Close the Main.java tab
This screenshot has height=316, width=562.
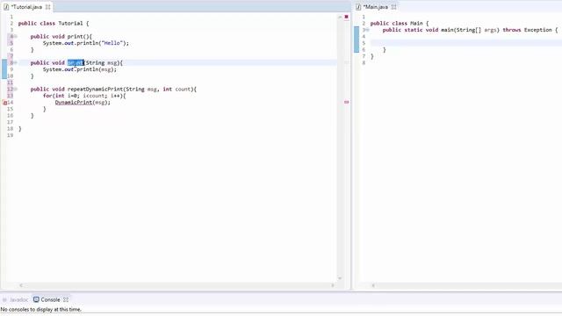point(393,7)
